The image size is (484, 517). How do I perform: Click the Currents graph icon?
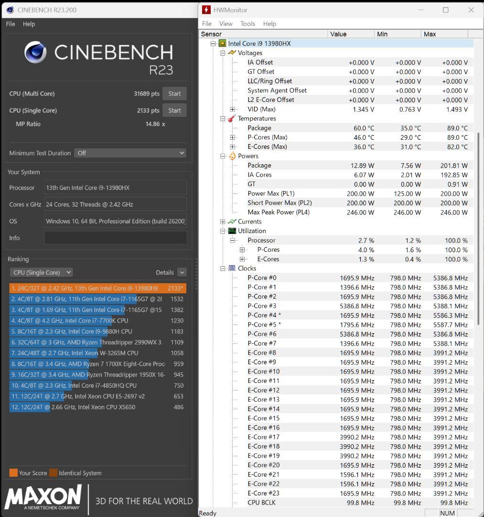[x=232, y=222]
